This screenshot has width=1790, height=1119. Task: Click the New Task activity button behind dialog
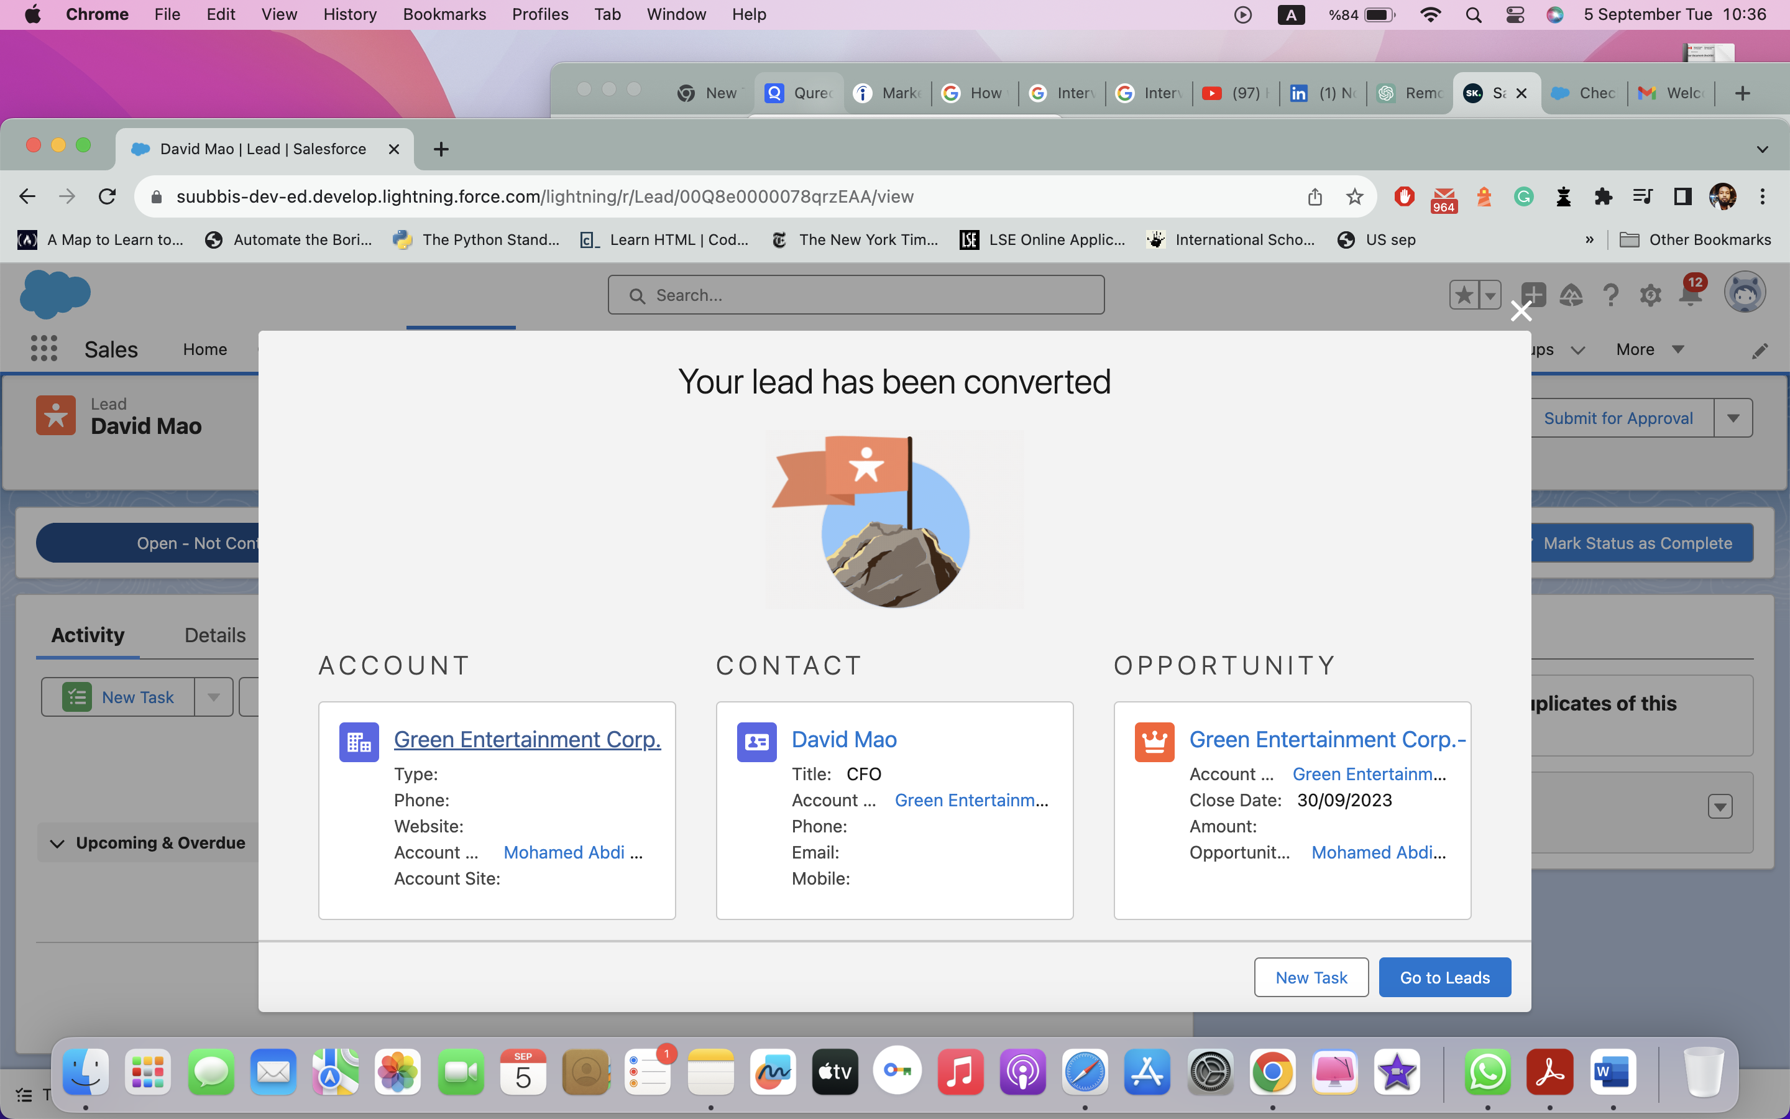[x=118, y=697]
